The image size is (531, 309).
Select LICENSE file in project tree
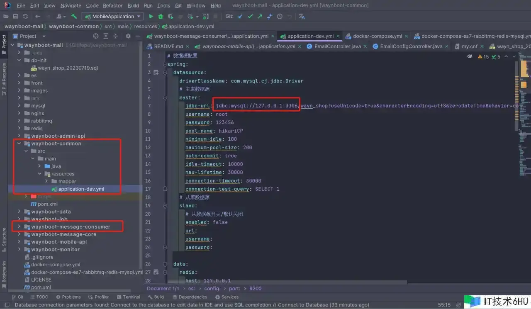point(41,280)
